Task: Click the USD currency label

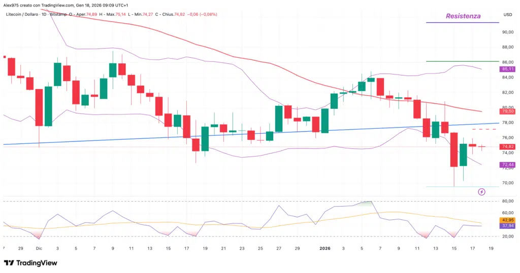Action: point(507,15)
